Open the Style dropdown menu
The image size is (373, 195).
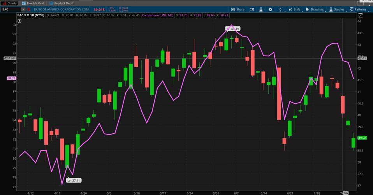tap(294, 9)
